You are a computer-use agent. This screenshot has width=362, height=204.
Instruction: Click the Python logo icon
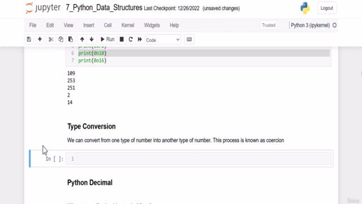click(x=305, y=8)
